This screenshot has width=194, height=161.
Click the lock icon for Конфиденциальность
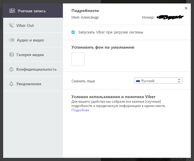point(12,69)
